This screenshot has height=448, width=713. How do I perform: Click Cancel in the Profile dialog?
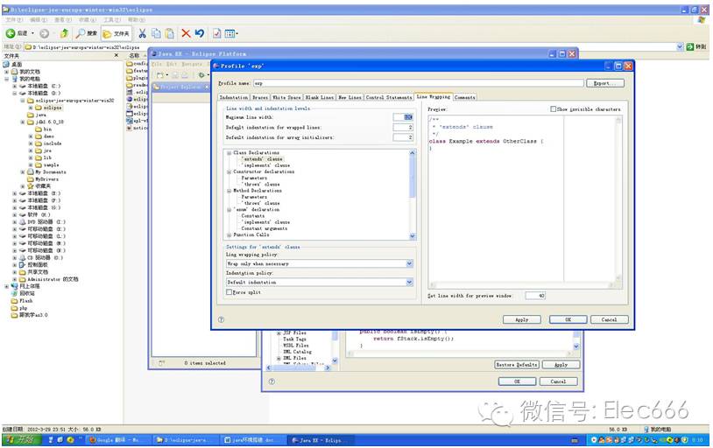click(610, 319)
